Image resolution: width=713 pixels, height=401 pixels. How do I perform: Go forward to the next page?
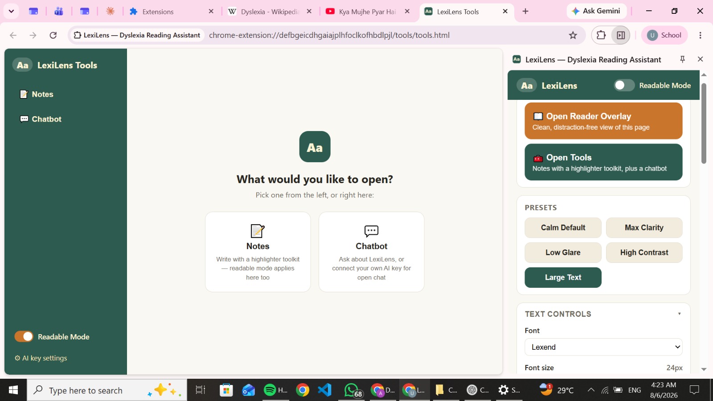point(33,35)
